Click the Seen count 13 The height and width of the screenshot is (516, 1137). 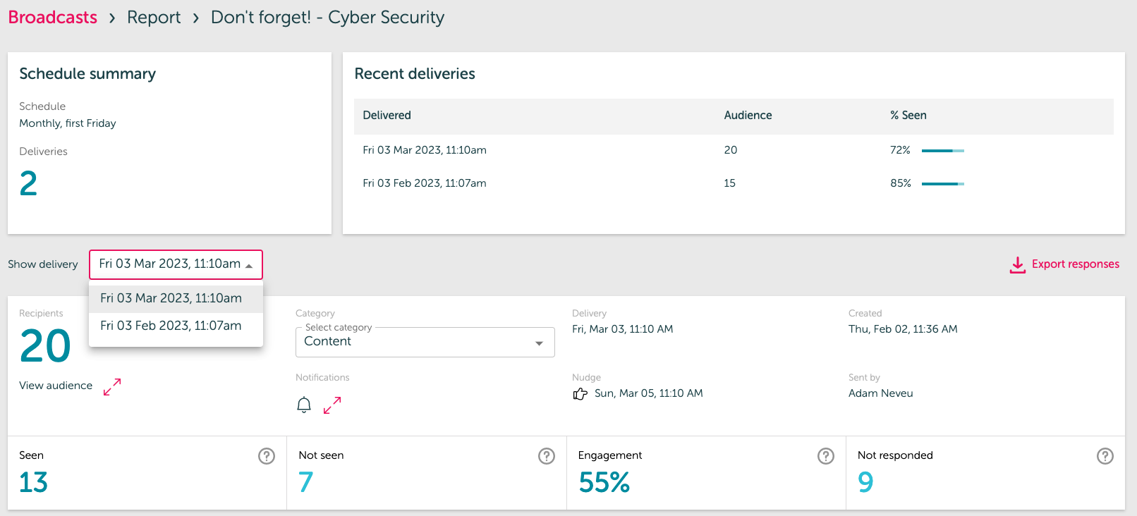[33, 483]
